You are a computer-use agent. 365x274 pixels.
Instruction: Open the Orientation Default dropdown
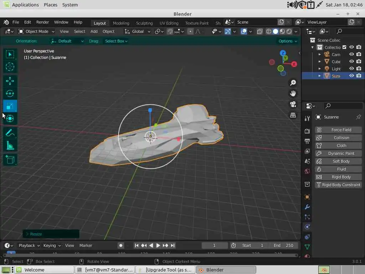click(x=67, y=41)
